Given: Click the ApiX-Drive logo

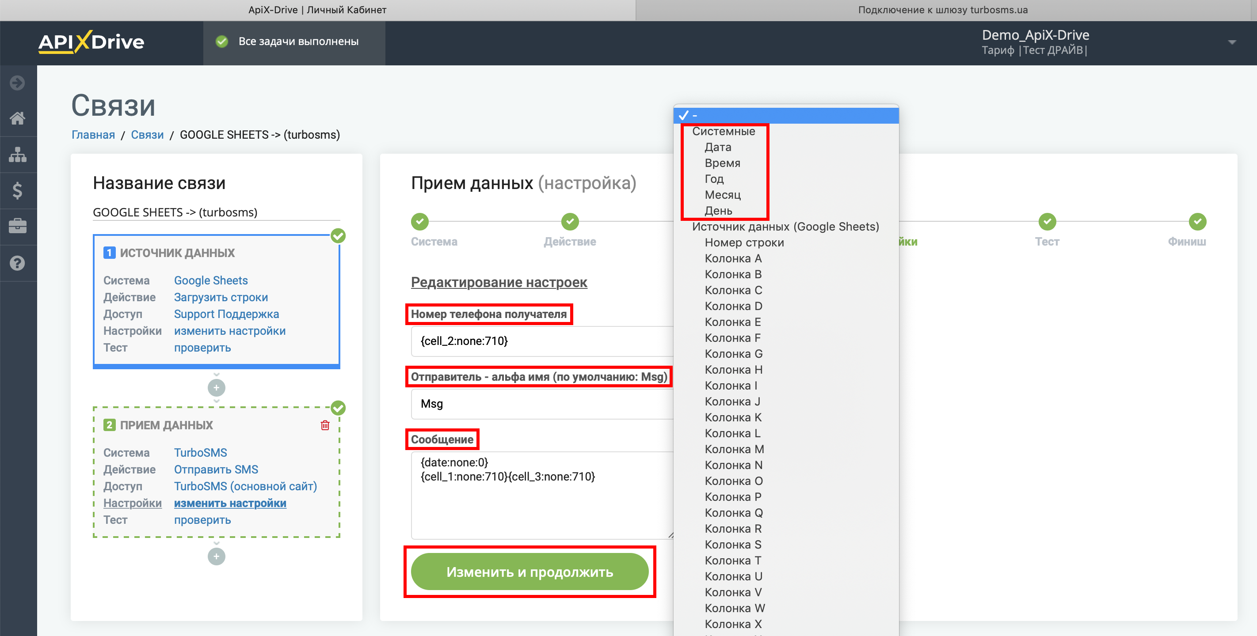Looking at the screenshot, I should coord(91,42).
